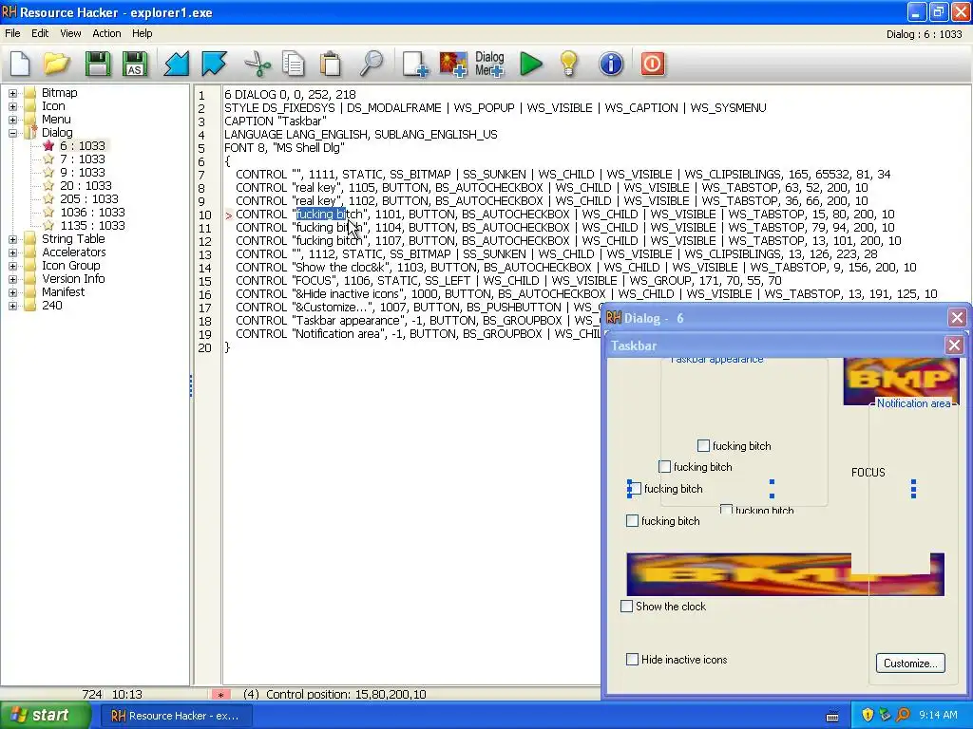Toggle the Hide inactive icons checkbox
The image size is (973, 729).
click(632, 660)
